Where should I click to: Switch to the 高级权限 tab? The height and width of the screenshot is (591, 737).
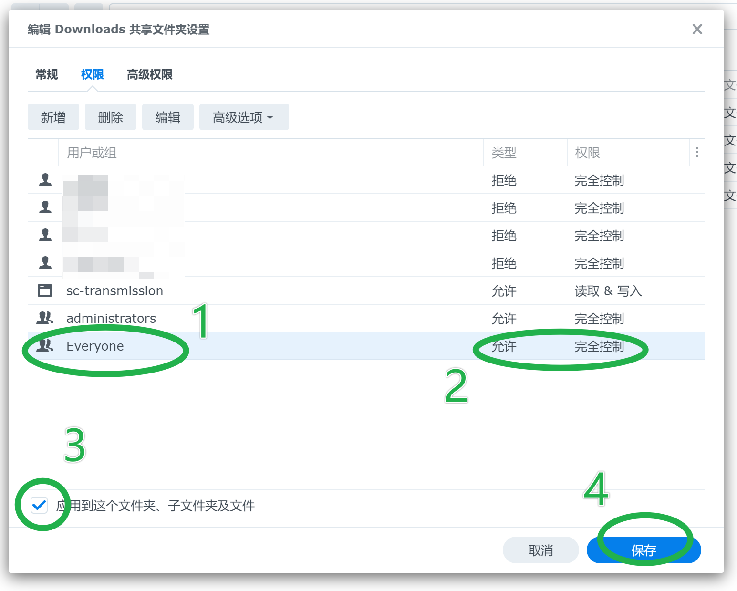(x=149, y=75)
